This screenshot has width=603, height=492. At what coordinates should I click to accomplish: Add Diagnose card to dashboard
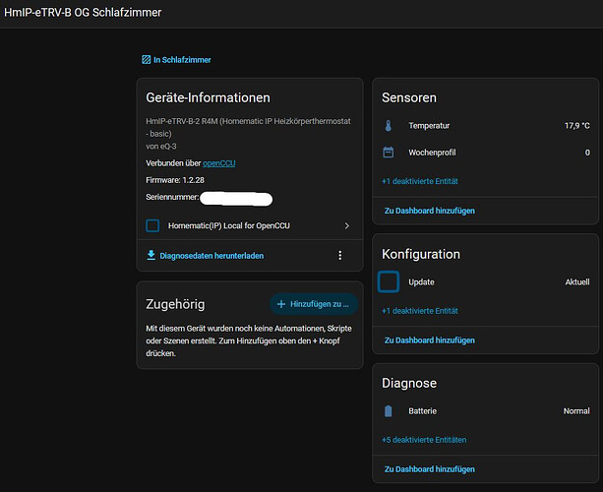coord(430,469)
